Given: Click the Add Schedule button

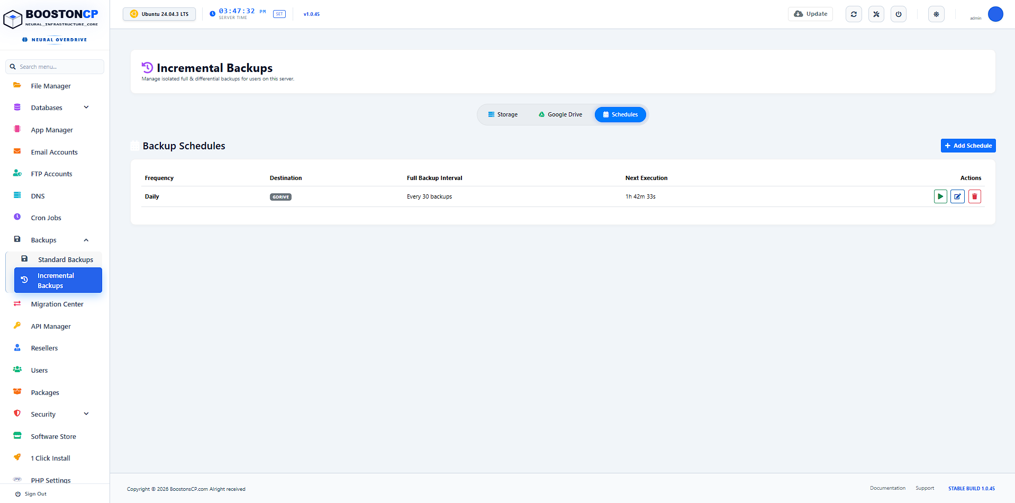Looking at the screenshot, I should point(968,146).
